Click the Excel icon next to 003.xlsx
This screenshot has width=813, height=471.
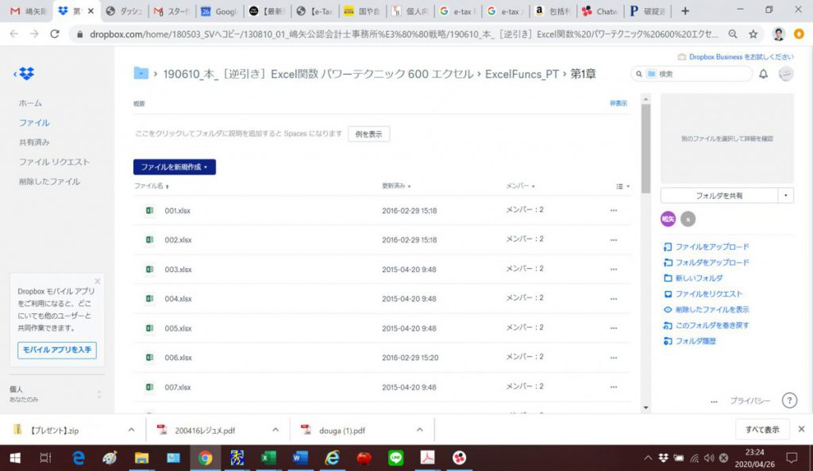pyautogui.click(x=148, y=269)
